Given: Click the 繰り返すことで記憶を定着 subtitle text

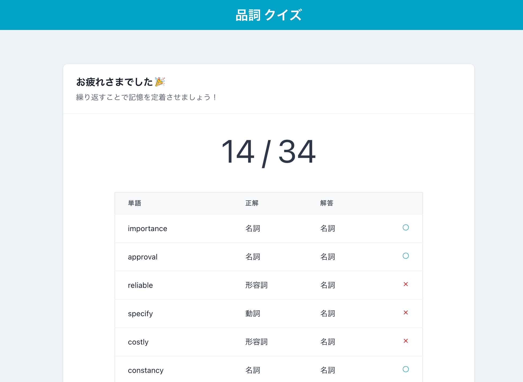Looking at the screenshot, I should 146,97.
